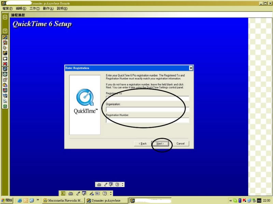The image size is (273, 204).
Task: Close the Enter Registration dialog
Action: 191,68
